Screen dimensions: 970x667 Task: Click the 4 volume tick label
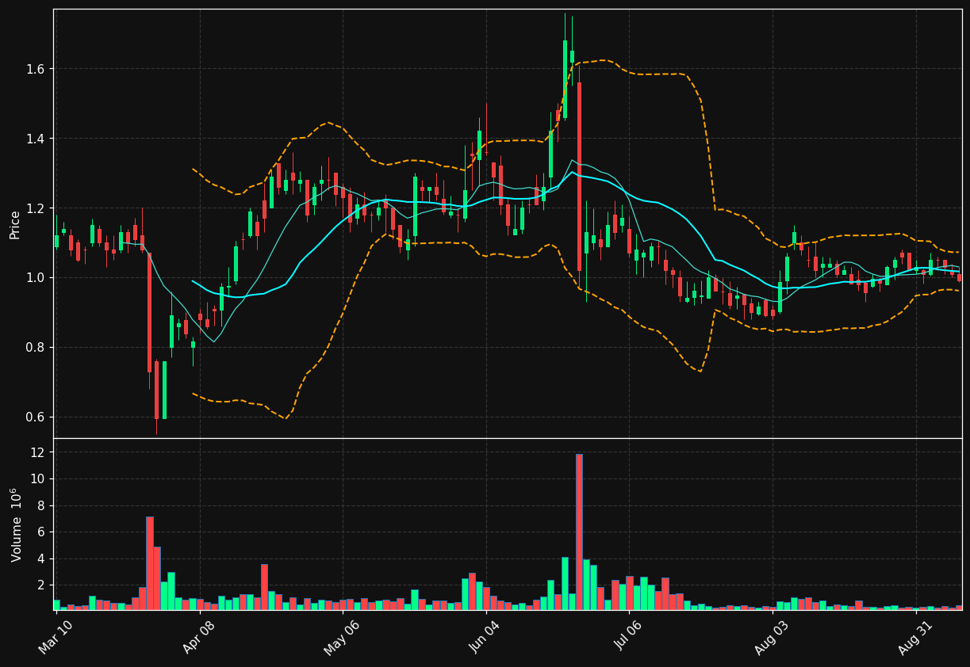43,558
